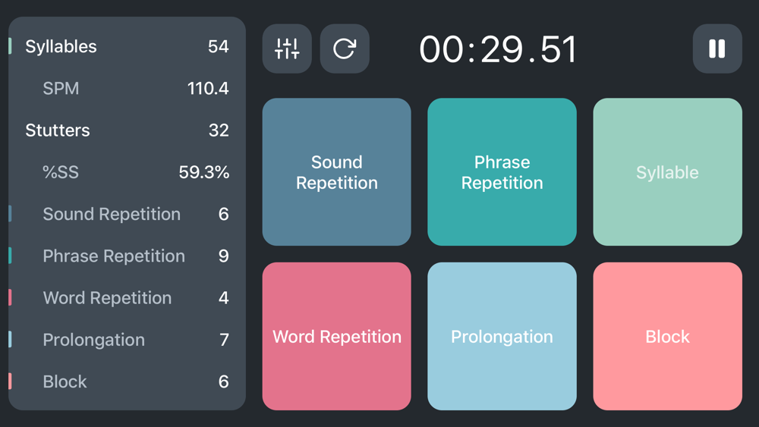Click the Block color marker in sidebar

(11, 381)
